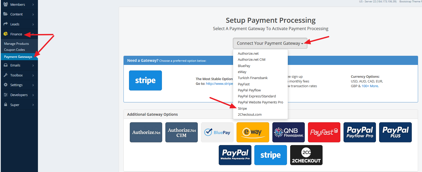Image resolution: width=422 pixels, height=172 pixels.
Task: Click the Emails inbox icon
Action: 5,65
